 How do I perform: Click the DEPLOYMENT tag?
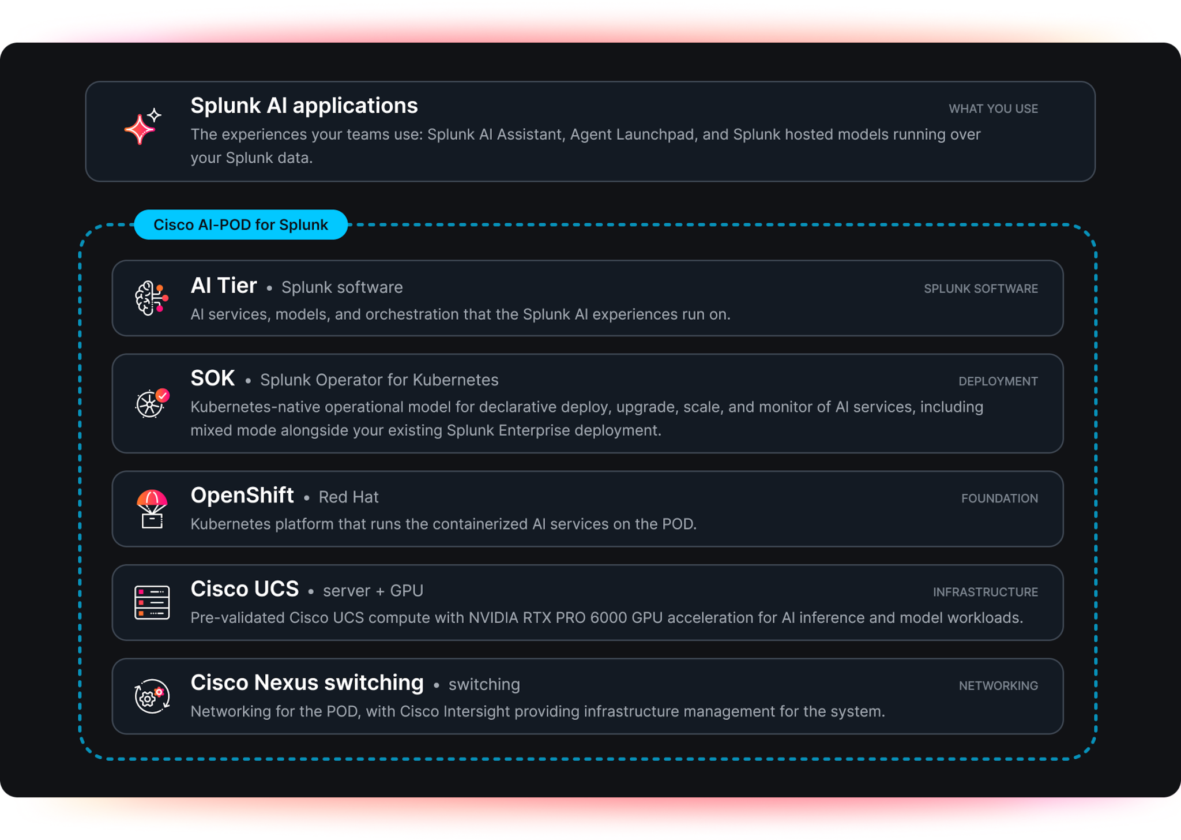point(998,381)
